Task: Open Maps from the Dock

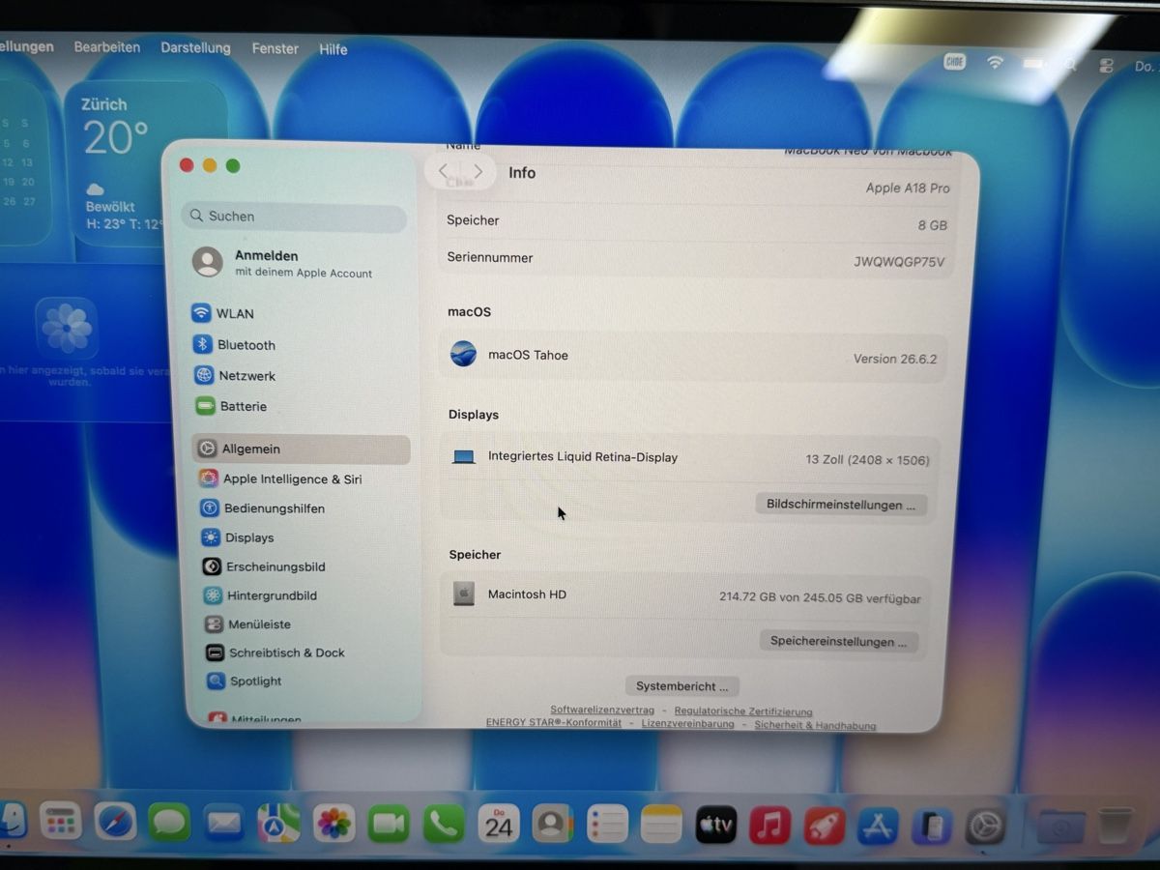Action: 278,824
